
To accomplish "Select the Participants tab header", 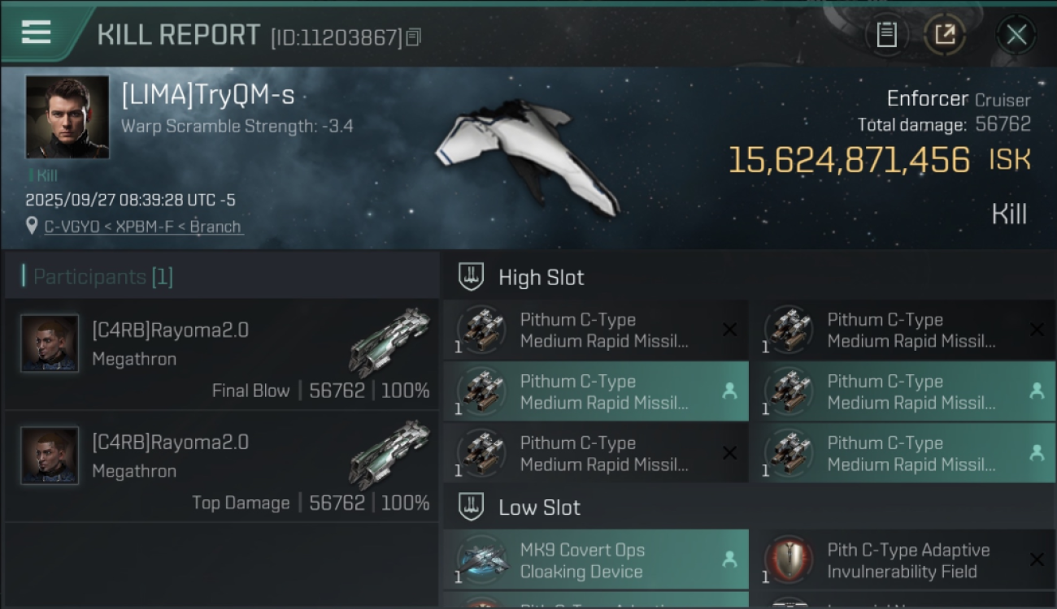I will 102,277.
